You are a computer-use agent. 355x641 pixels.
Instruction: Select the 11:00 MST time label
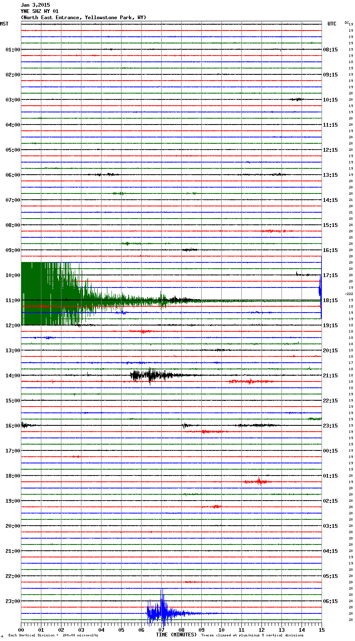(x=13, y=300)
